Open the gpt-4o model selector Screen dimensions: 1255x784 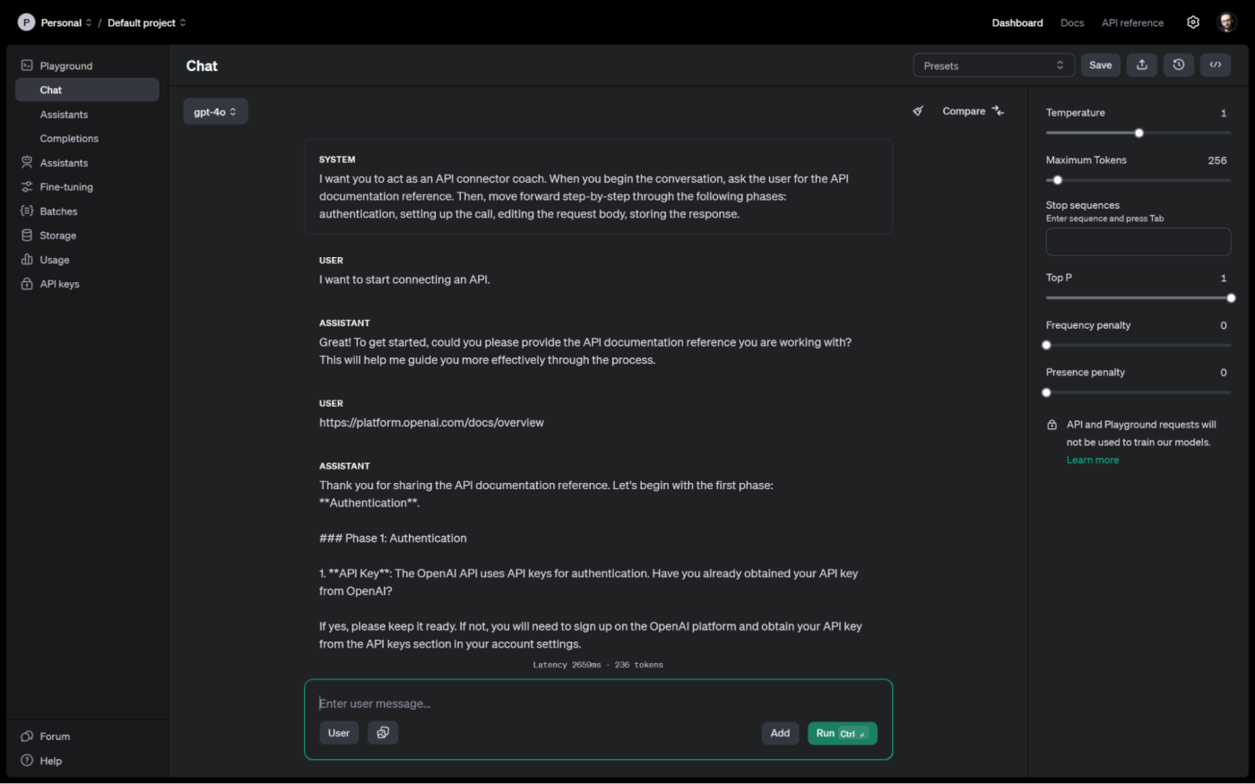(x=215, y=112)
